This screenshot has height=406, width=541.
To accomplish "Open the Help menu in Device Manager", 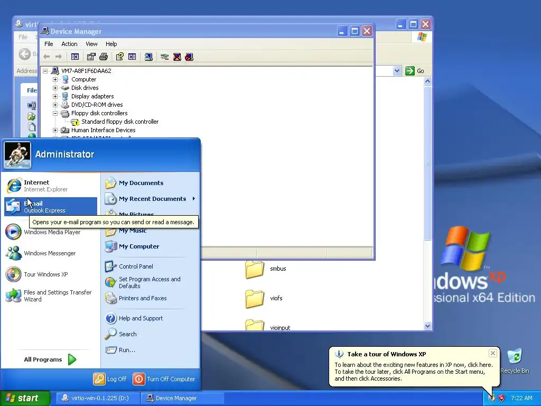I will click(111, 44).
